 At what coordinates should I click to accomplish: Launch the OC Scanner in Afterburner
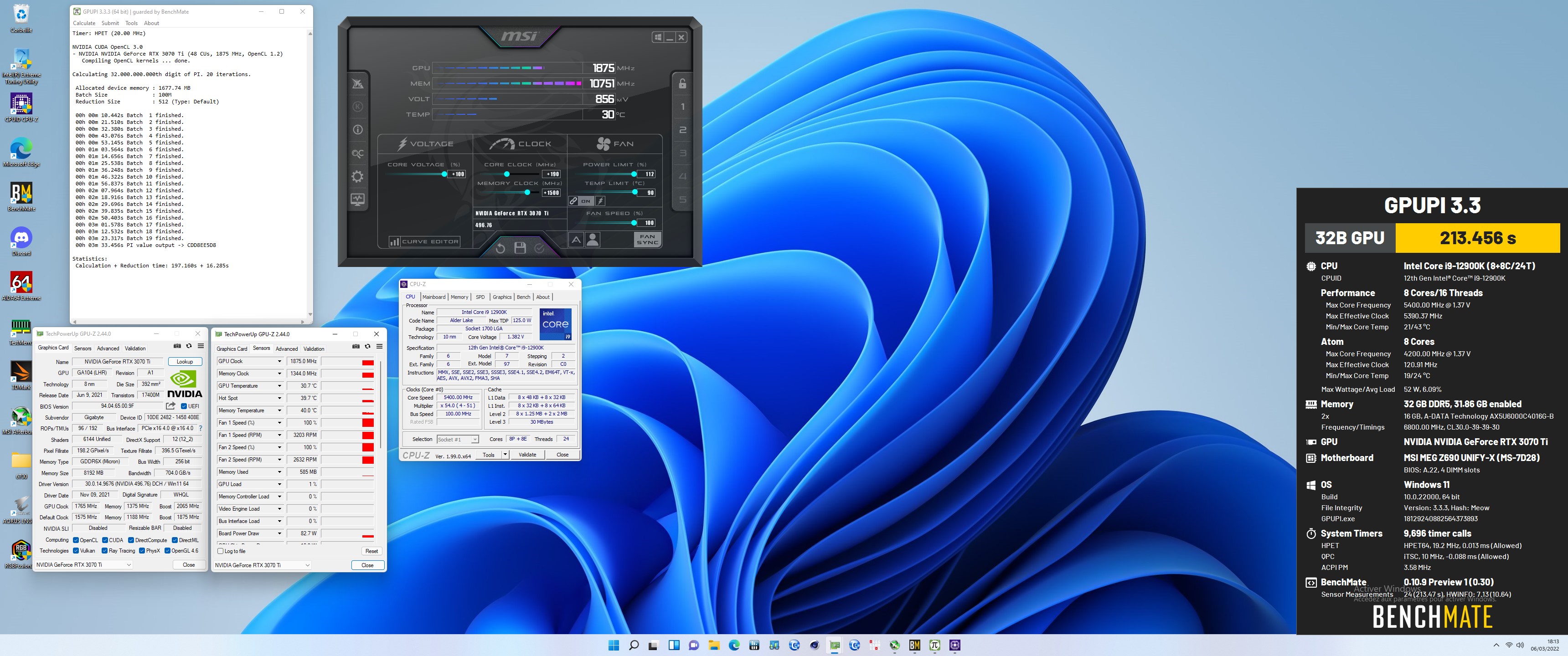pyautogui.click(x=358, y=154)
